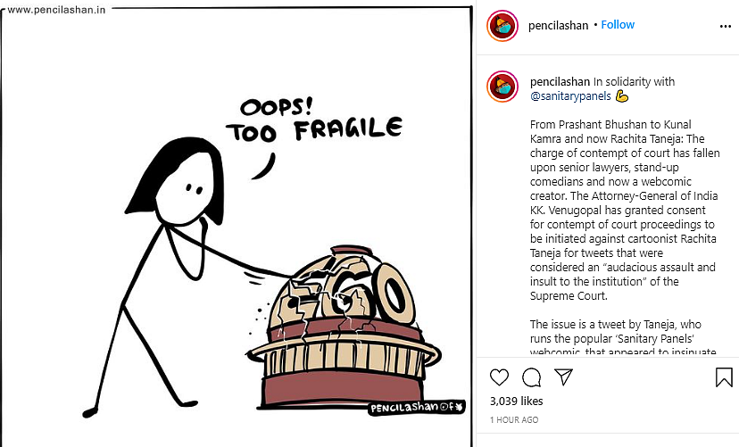Share post using the paper plane icon
The width and height of the screenshot is (739, 447).
click(x=563, y=377)
